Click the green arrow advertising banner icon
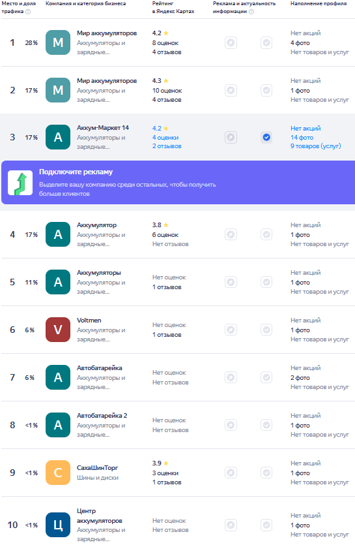 click(20, 183)
